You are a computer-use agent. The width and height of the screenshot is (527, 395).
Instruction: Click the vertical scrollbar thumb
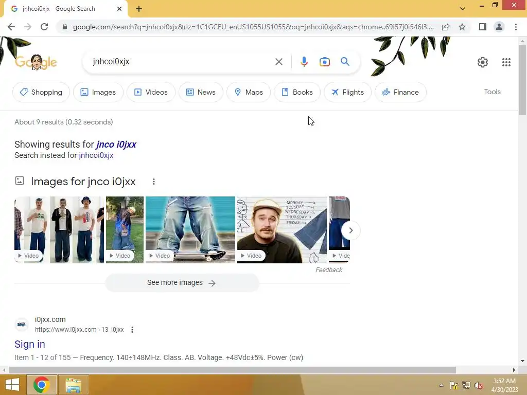click(522, 80)
